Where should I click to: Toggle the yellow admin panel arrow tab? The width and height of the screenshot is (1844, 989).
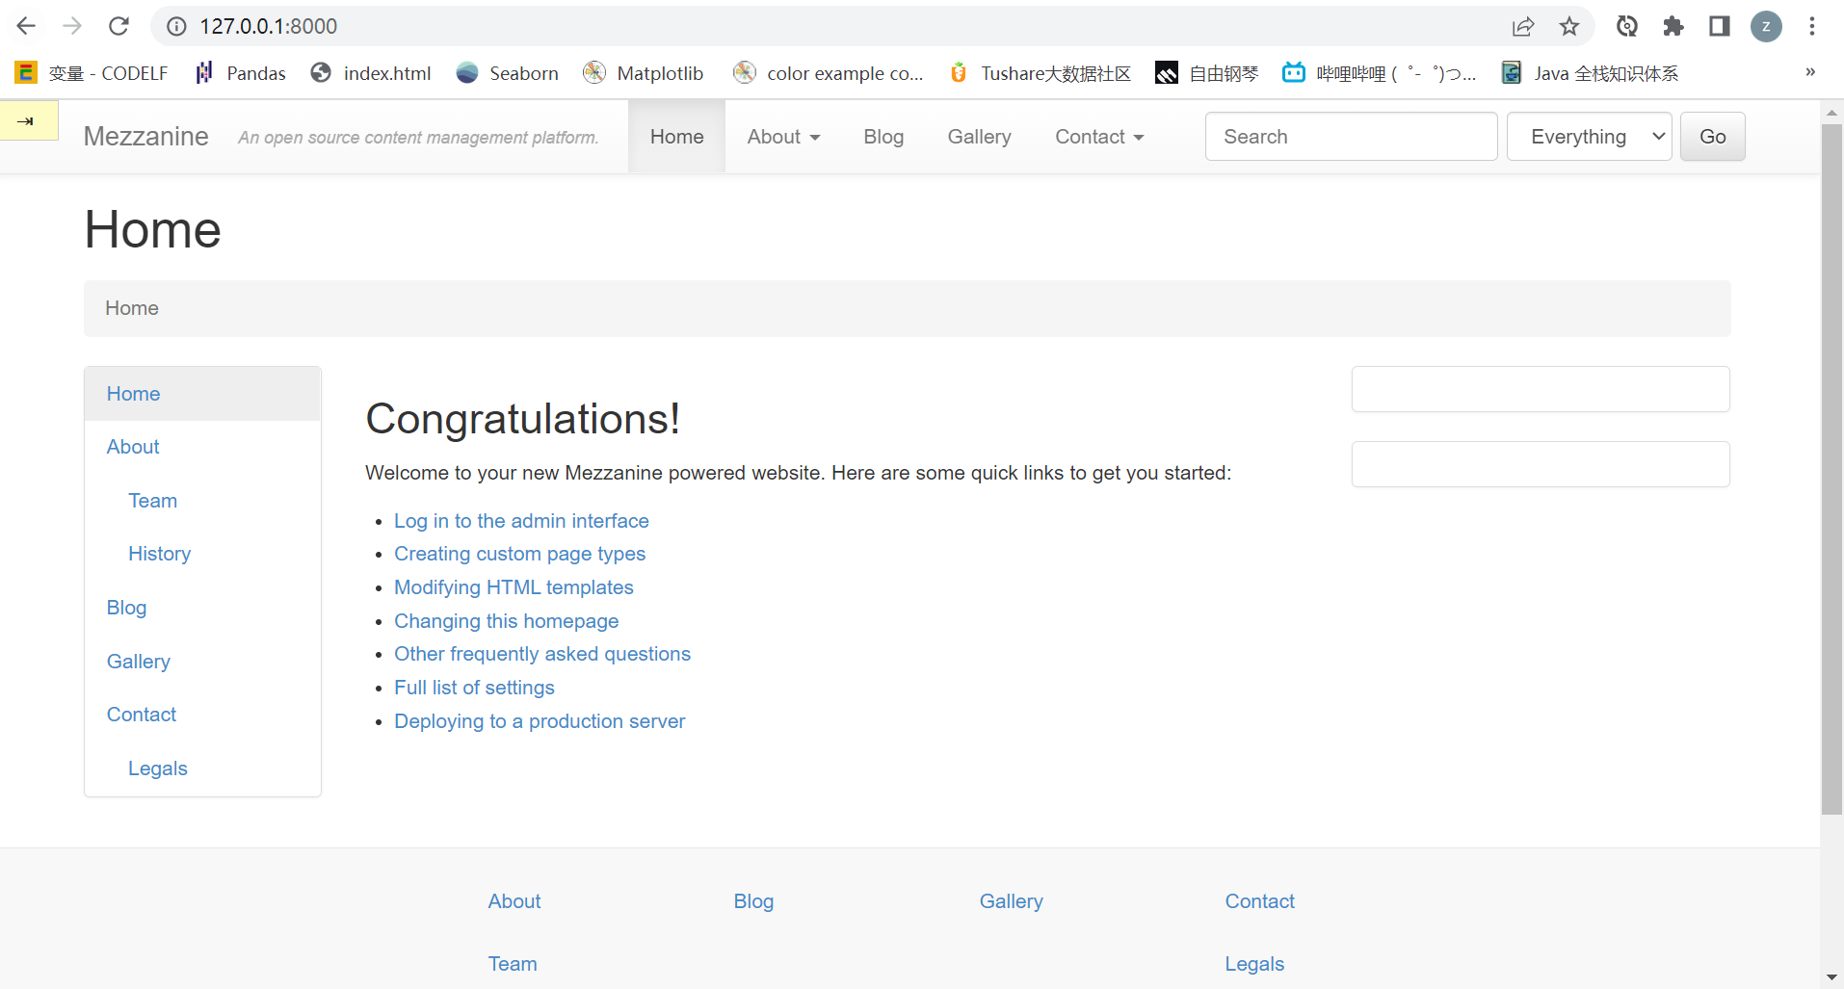pyautogui.click(x=29, y=120)
